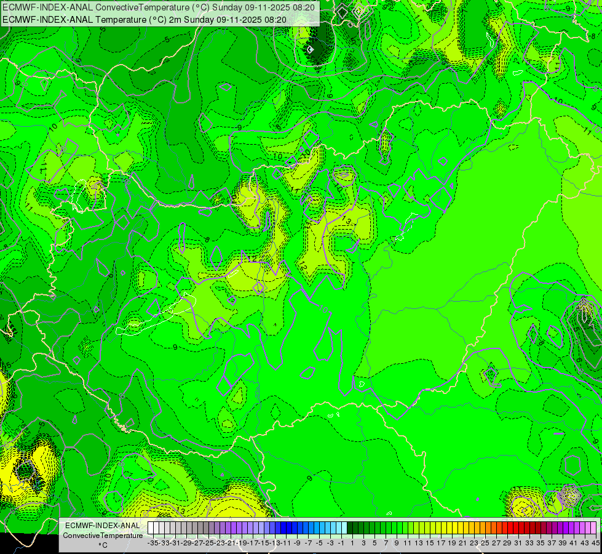
Task: Select the orange swatch above 25
Action: coord(483,528)
